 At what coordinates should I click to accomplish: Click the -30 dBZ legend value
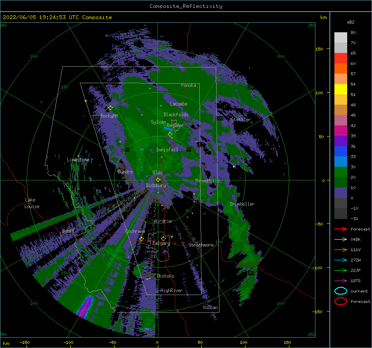click(354, 218)
